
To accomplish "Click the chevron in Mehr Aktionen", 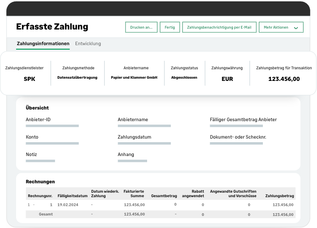I will point(296,28).
